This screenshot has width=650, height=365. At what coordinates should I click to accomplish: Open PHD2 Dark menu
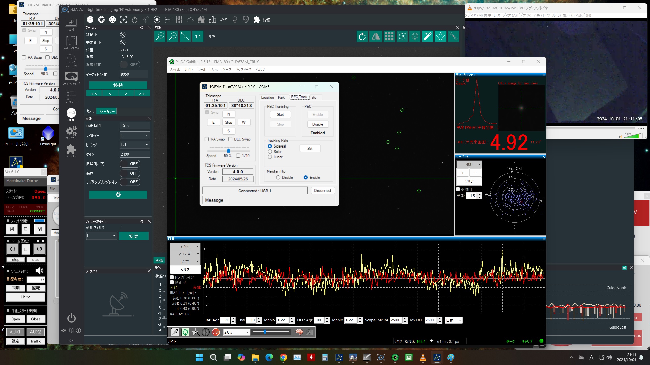point(226,69)
